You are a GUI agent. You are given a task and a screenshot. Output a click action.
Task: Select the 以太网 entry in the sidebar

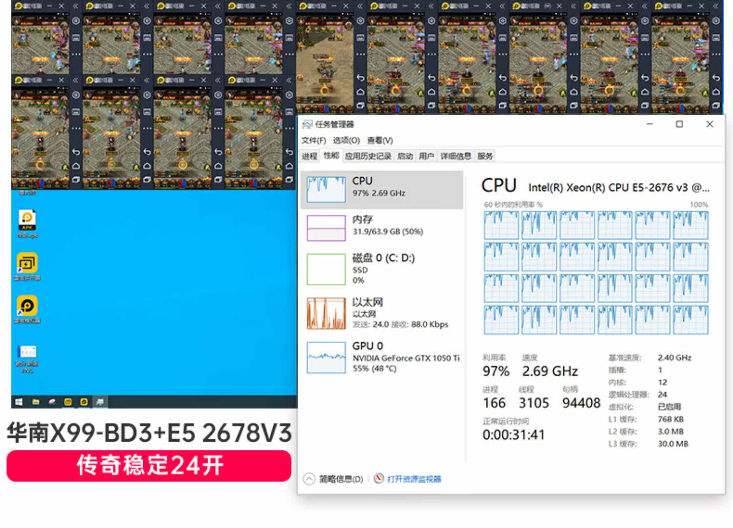pos(382,313)
